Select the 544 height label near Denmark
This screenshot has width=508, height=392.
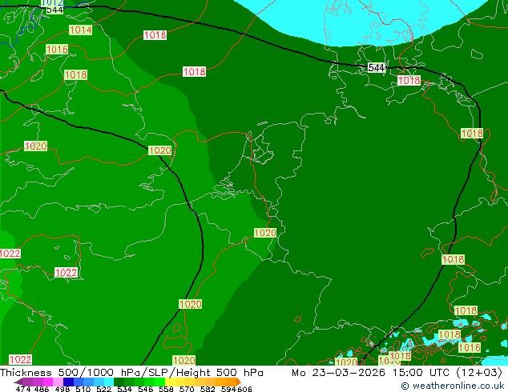click(376, 67)
